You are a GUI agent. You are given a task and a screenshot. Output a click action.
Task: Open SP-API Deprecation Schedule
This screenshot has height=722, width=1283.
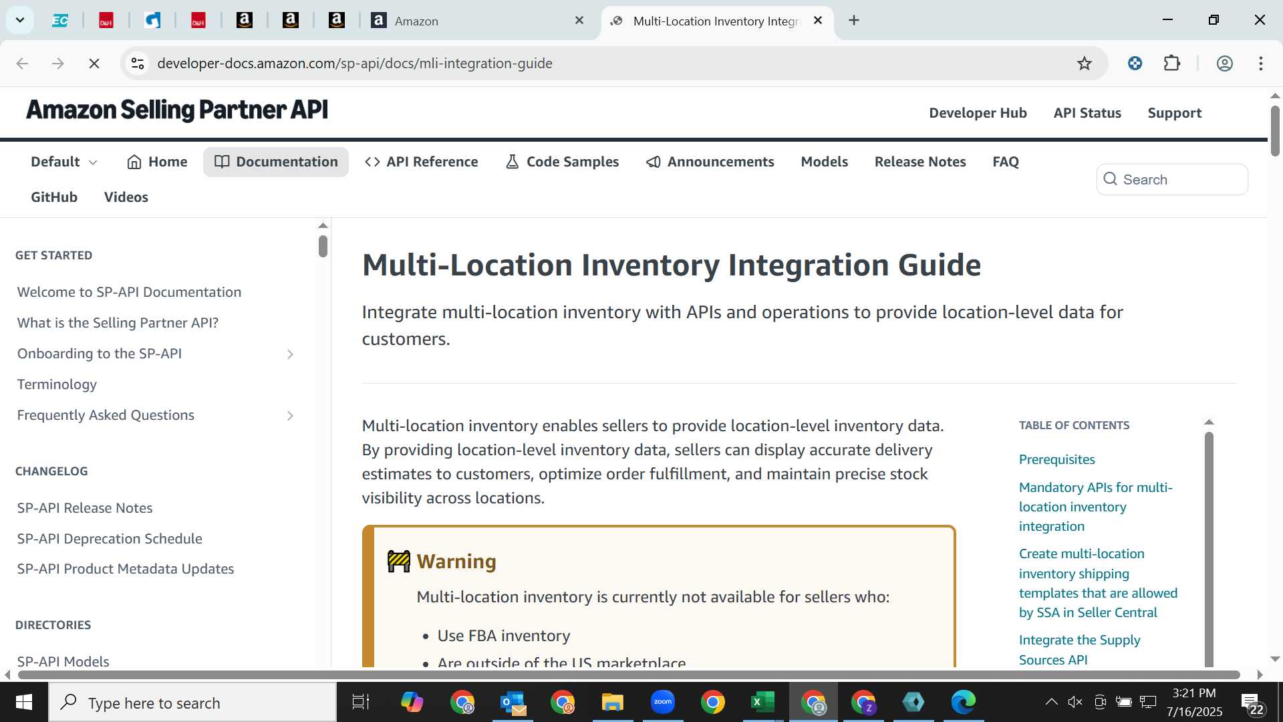coord(110,539)
